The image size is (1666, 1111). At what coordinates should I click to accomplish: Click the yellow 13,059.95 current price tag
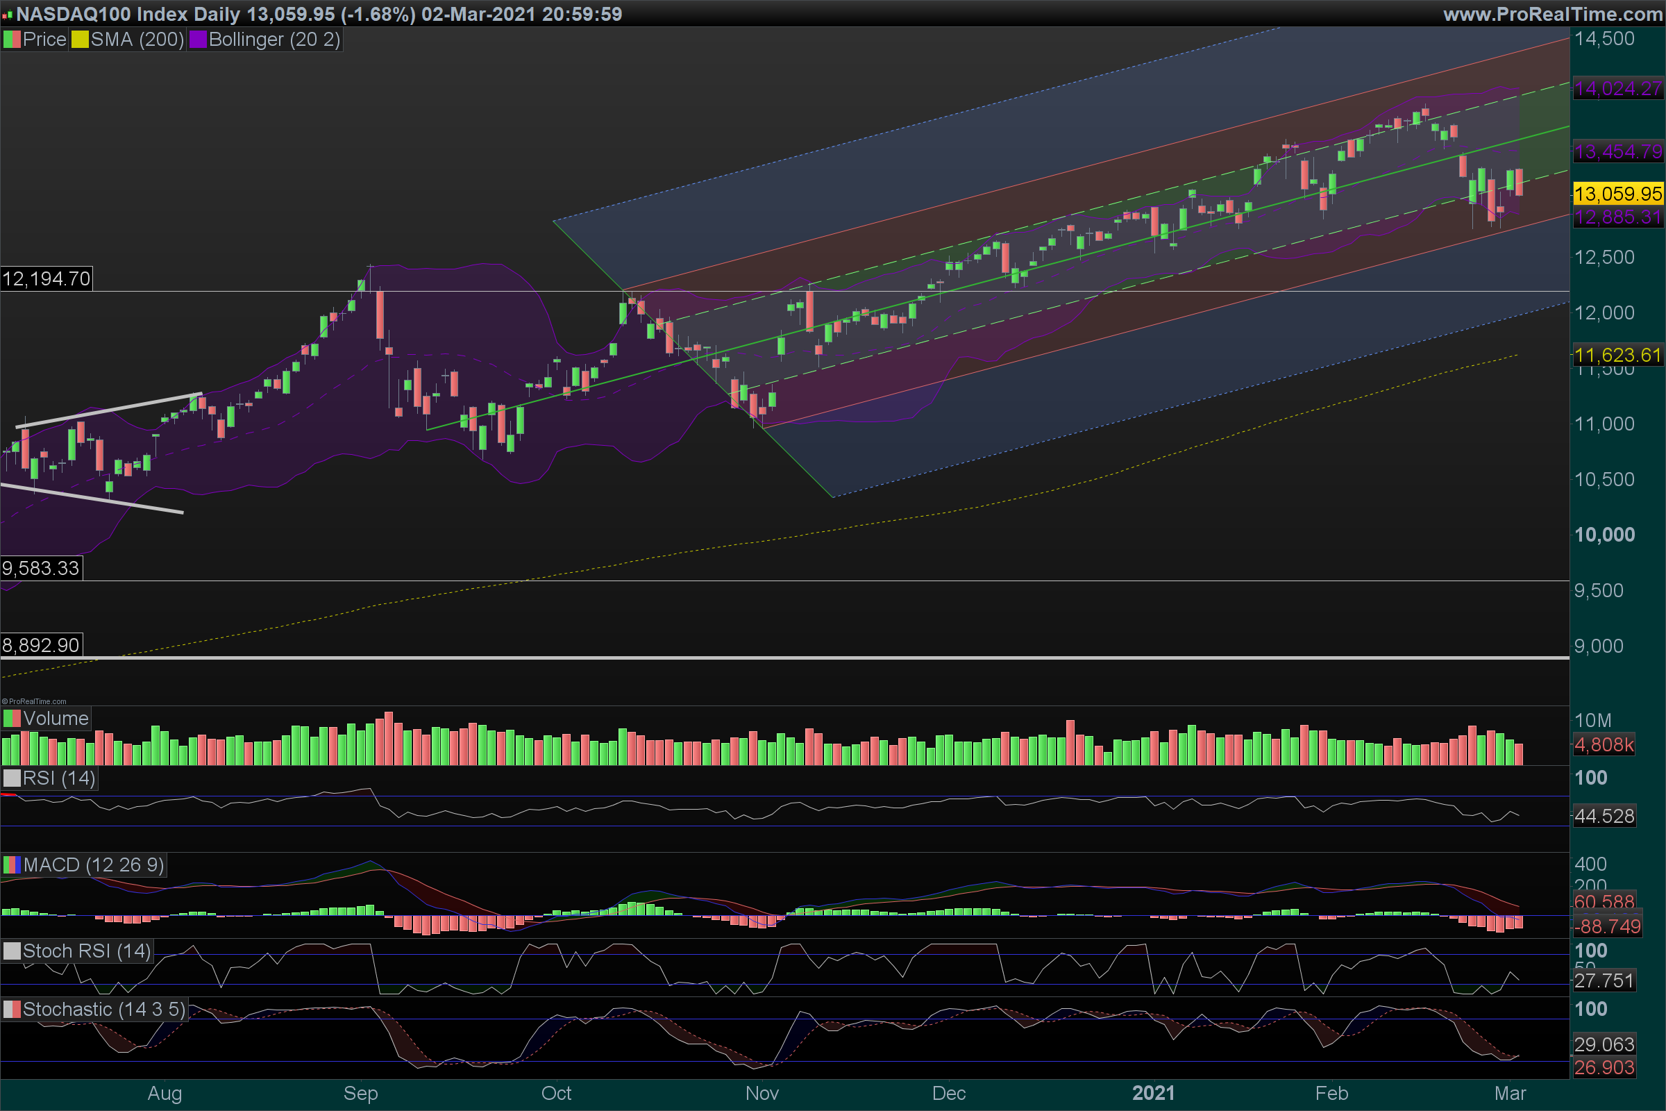click(1618, 194)
